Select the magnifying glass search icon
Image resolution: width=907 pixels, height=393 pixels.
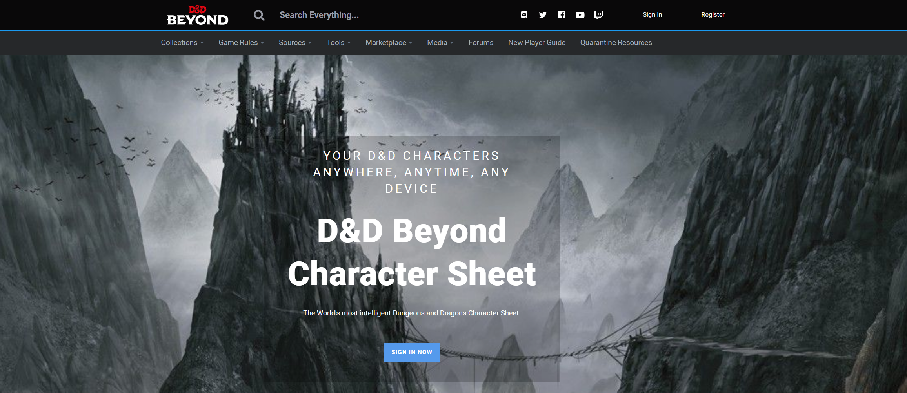point(259,15)
